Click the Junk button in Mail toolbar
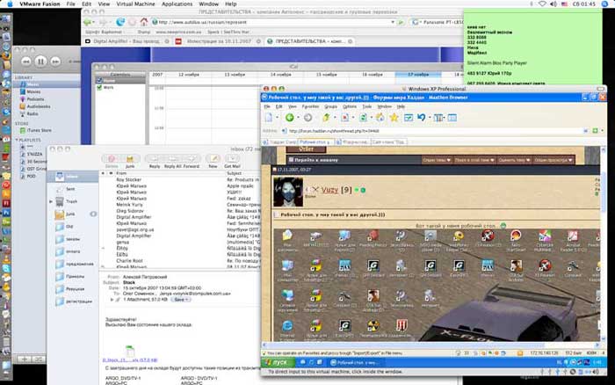This screenshot has height=385, width=615. tap(130, 161)
